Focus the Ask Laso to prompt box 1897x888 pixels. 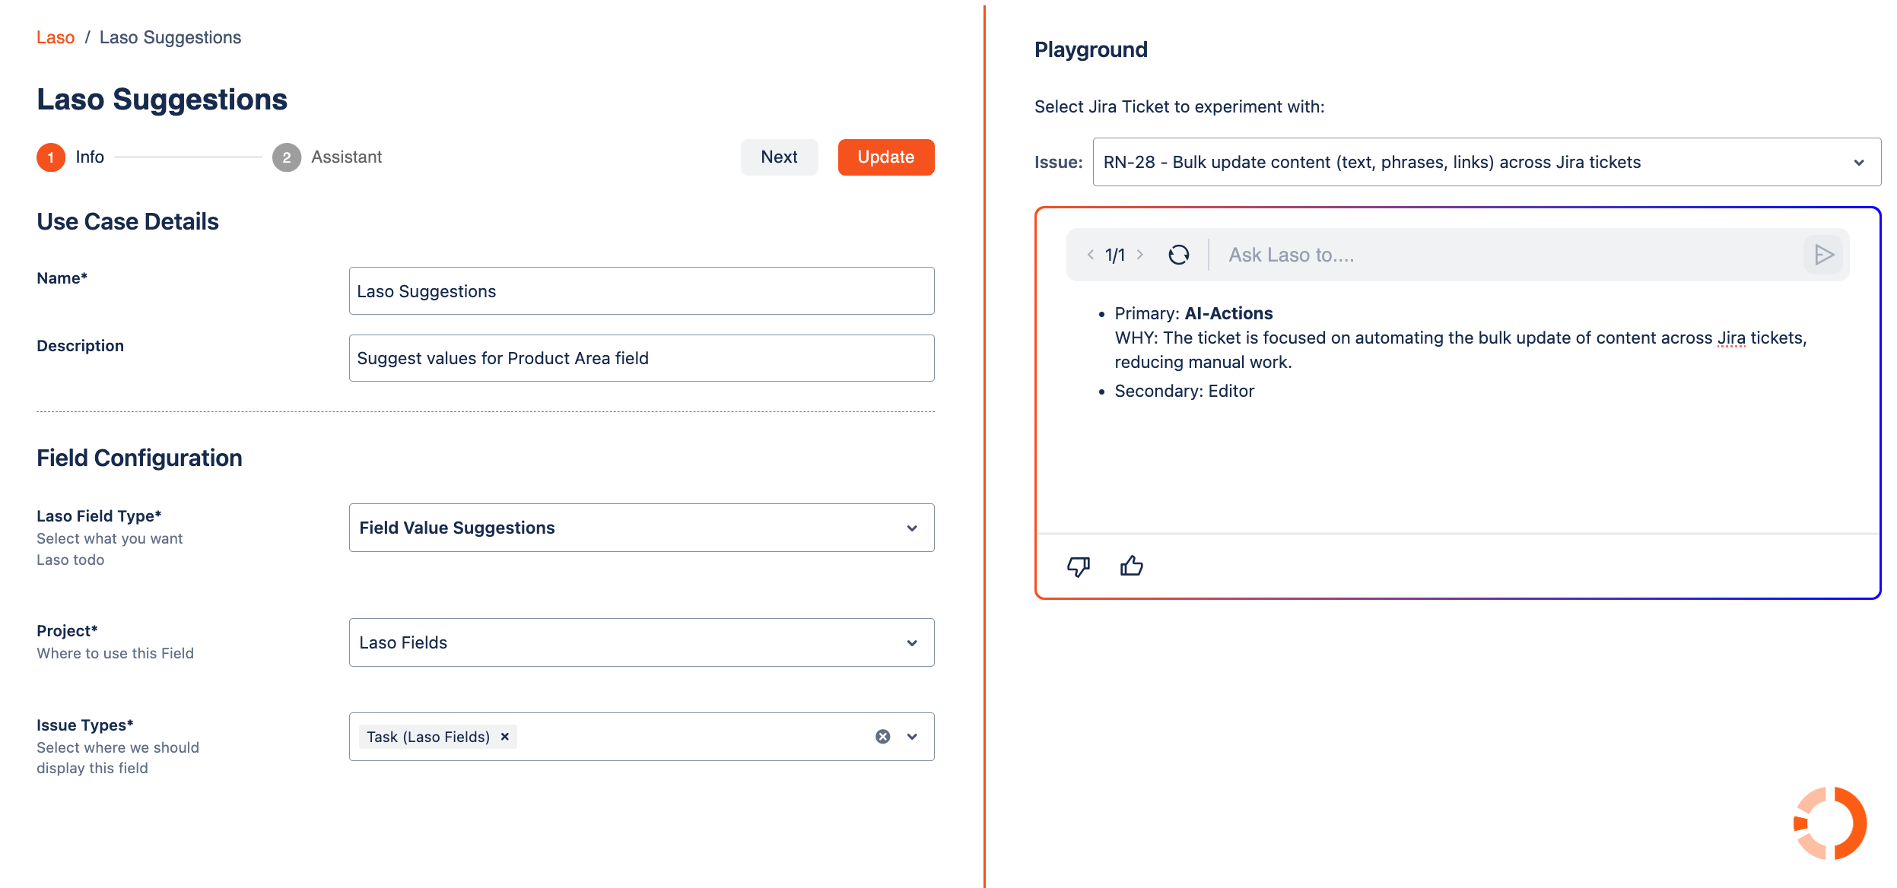(1506, 255)
